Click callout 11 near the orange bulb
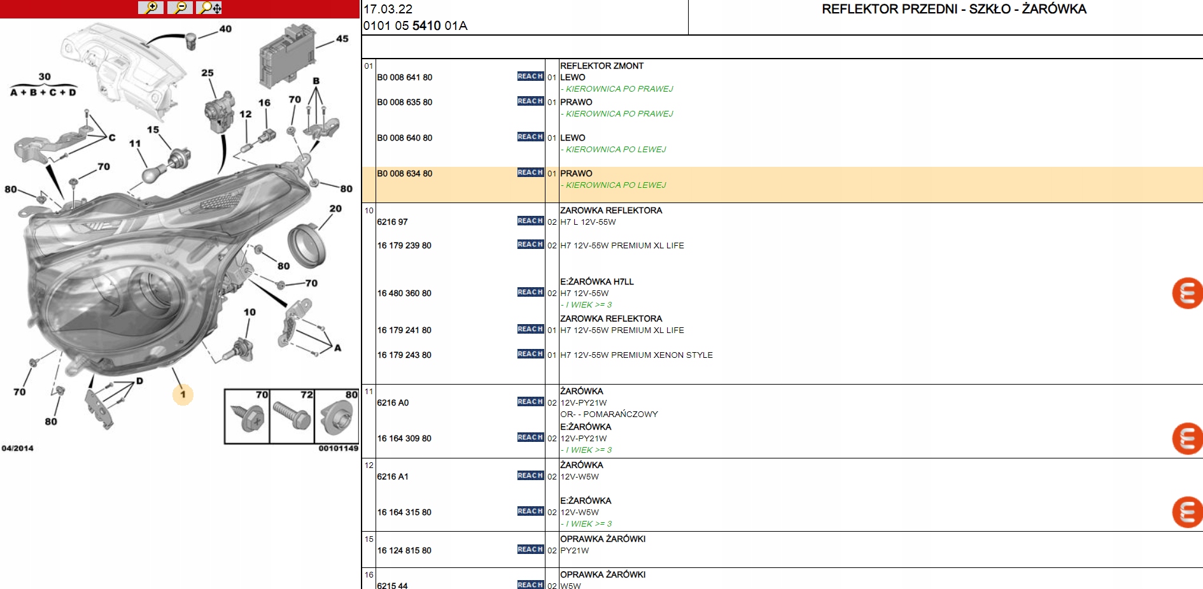 tap(134, 143)
